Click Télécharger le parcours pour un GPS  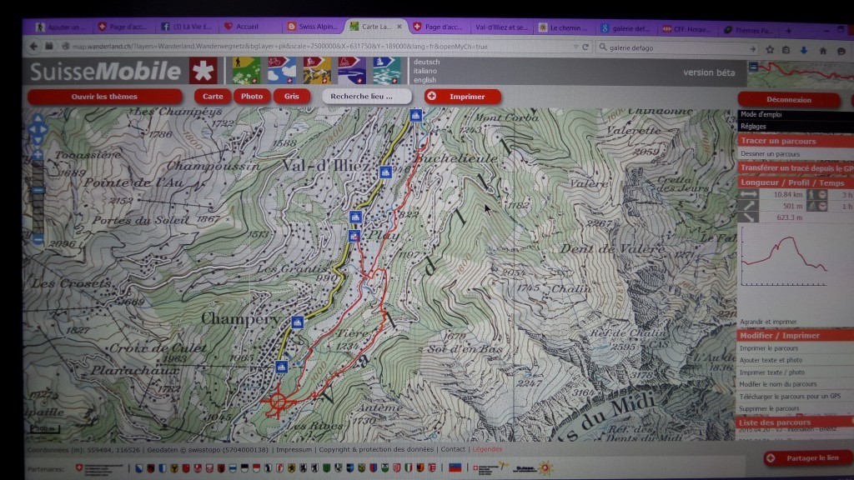(789, 396)
